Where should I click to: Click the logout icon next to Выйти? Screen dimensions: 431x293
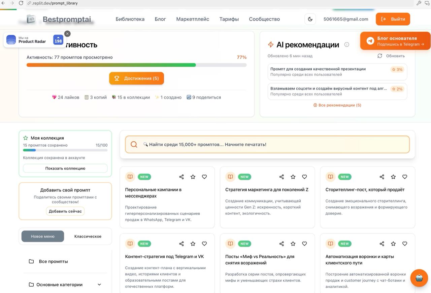(383, 19)
